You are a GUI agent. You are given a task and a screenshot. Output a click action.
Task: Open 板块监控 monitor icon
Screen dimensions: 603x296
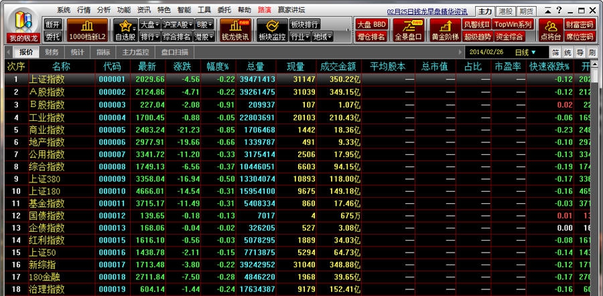point(272,30)
